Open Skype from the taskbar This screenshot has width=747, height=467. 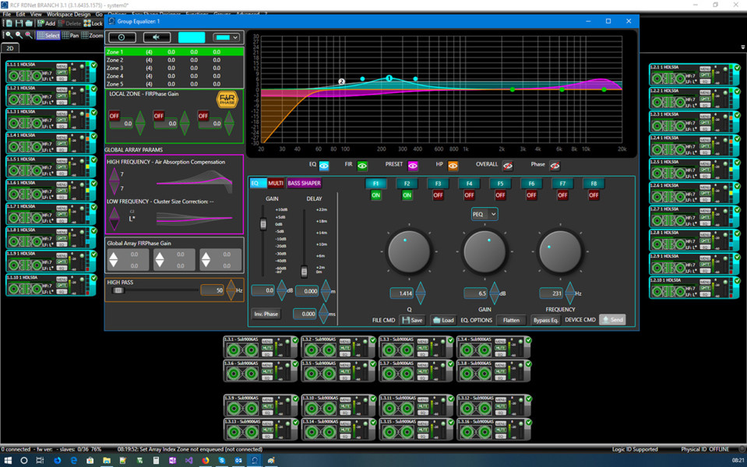221,460
